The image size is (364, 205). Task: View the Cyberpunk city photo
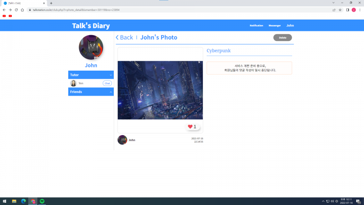(x=160, y=90)
